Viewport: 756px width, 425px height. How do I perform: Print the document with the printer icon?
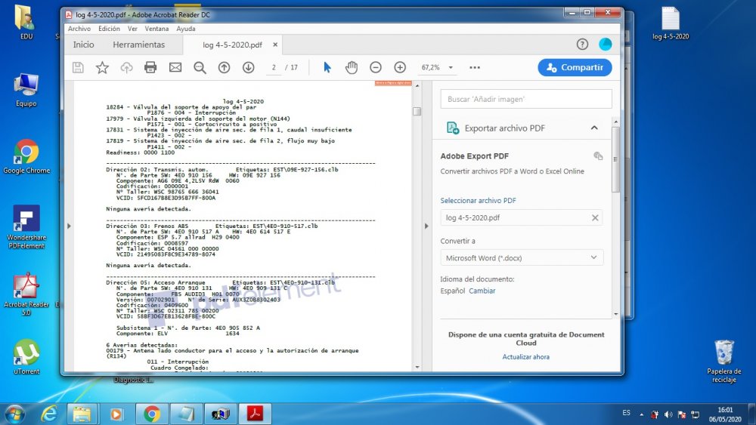[150, 67]
